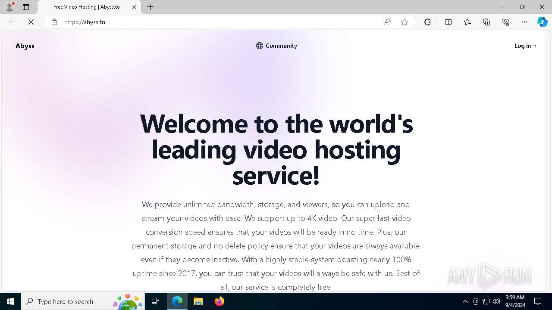
Task: Open the notification center
Action: [x=538, y=301]
